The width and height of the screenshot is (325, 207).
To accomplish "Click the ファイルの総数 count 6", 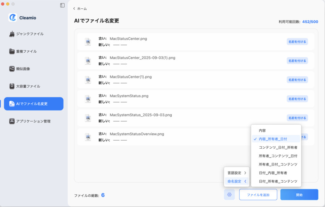I will coord(103,195).
